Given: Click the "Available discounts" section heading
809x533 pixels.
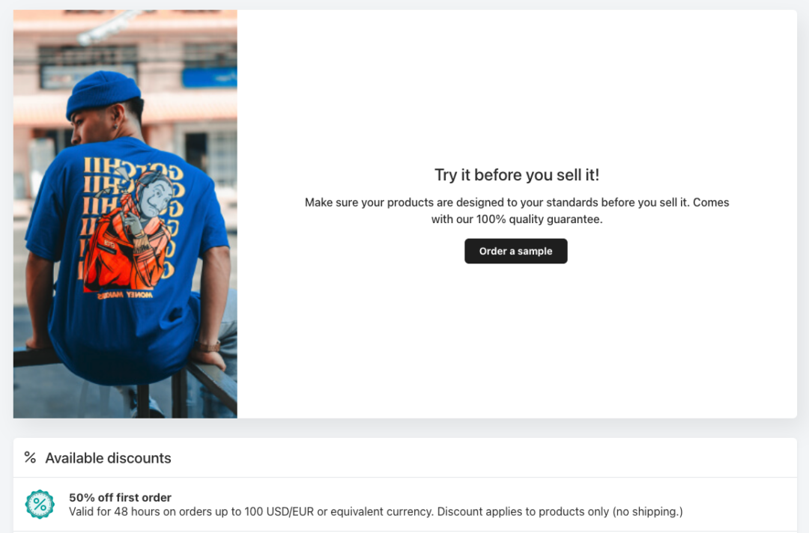Looking at the screenshot, I should click(108, 458).
